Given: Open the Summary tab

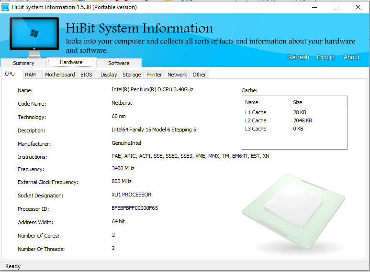Looking at the screenshot, I should [23, 63].
